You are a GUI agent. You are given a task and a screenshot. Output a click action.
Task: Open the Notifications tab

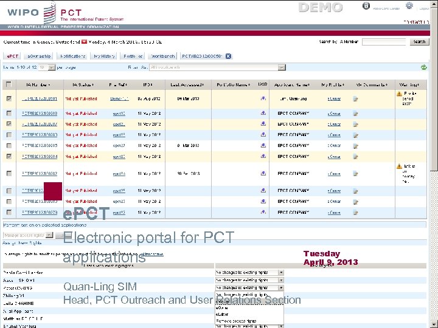click(72, 56)
